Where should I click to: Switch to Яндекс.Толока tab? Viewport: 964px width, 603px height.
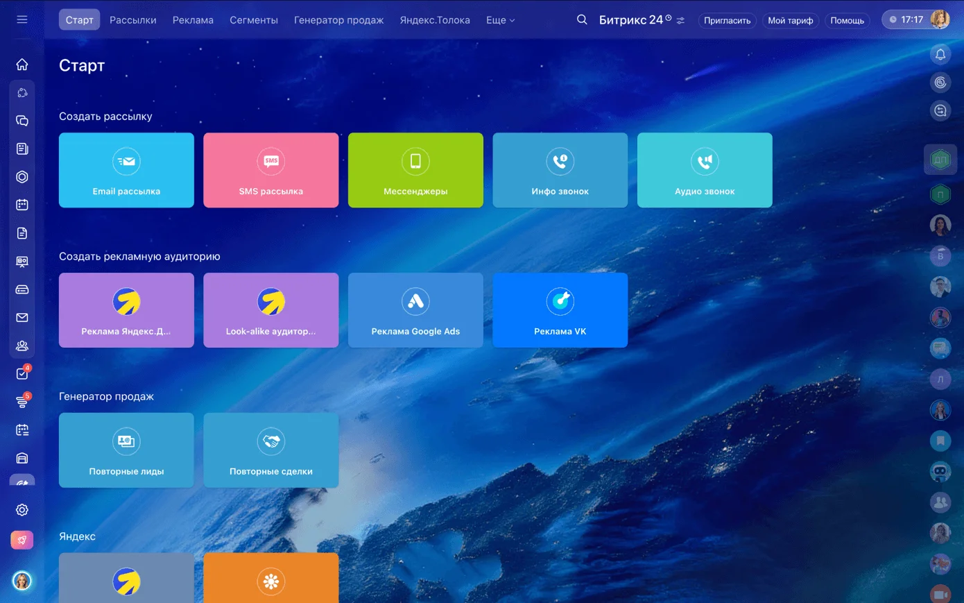click(435, 20)
